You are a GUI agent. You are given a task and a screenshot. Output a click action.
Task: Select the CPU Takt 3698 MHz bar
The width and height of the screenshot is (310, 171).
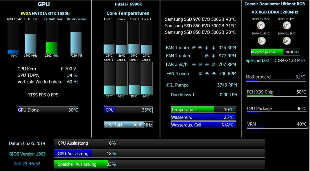point(128,125)
